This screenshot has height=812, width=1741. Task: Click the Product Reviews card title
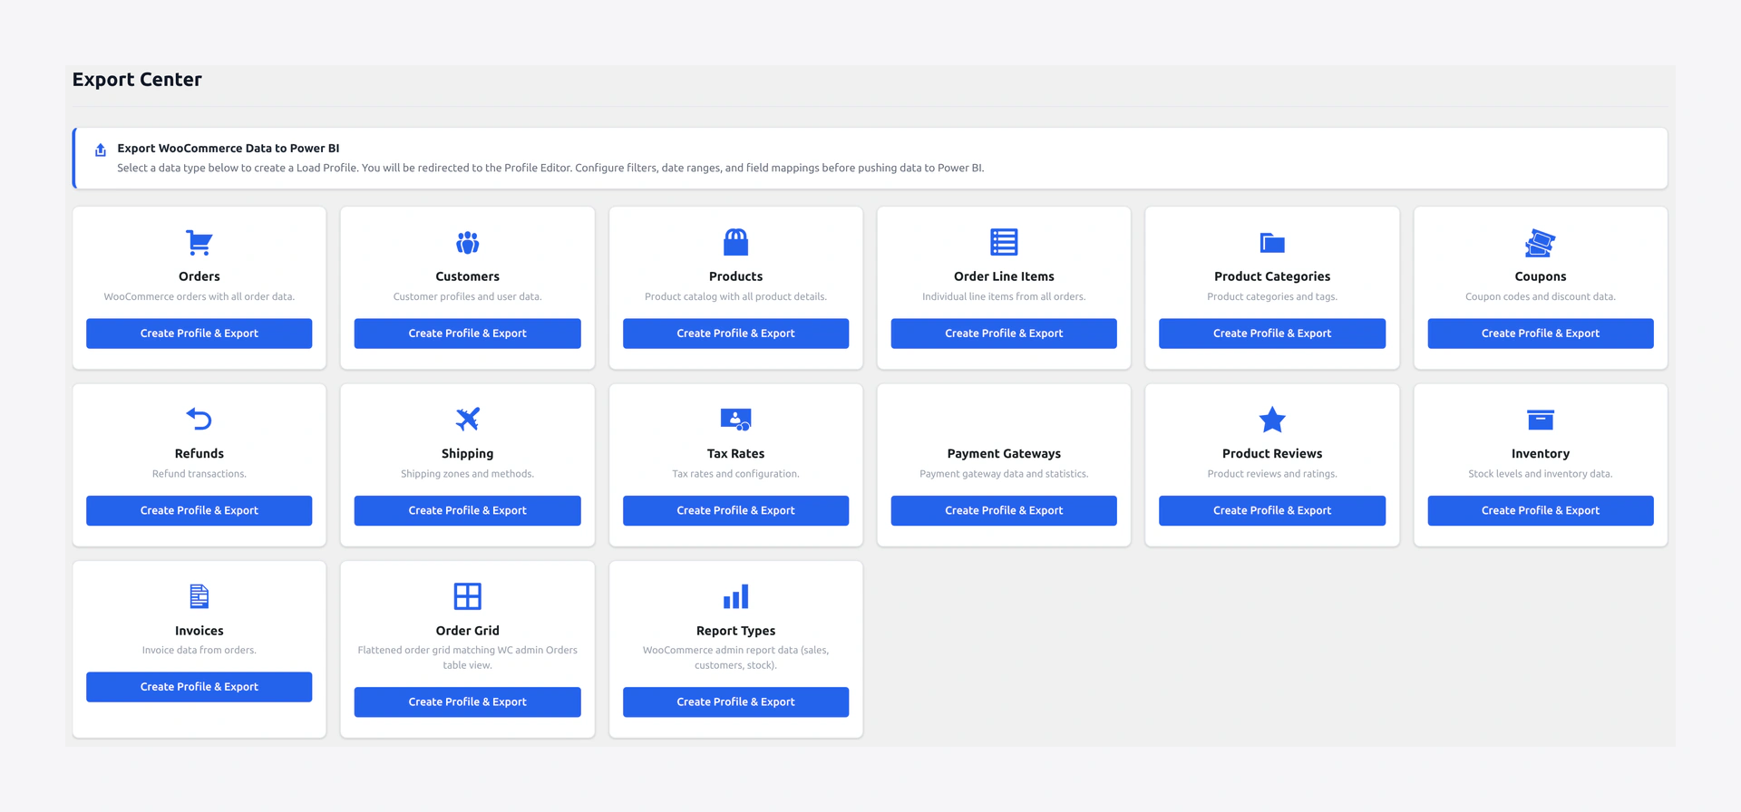(x=1272, y=454)
